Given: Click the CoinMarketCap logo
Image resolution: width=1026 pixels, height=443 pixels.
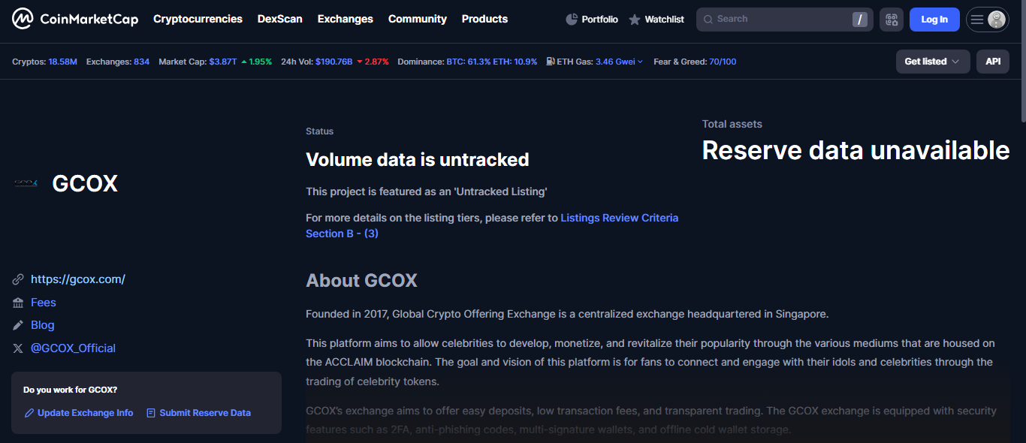Looking at the screenshot, I should (75, 20).
